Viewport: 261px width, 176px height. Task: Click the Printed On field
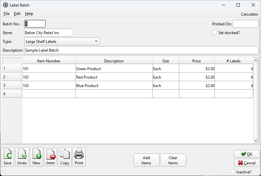[x=245, y=24]
